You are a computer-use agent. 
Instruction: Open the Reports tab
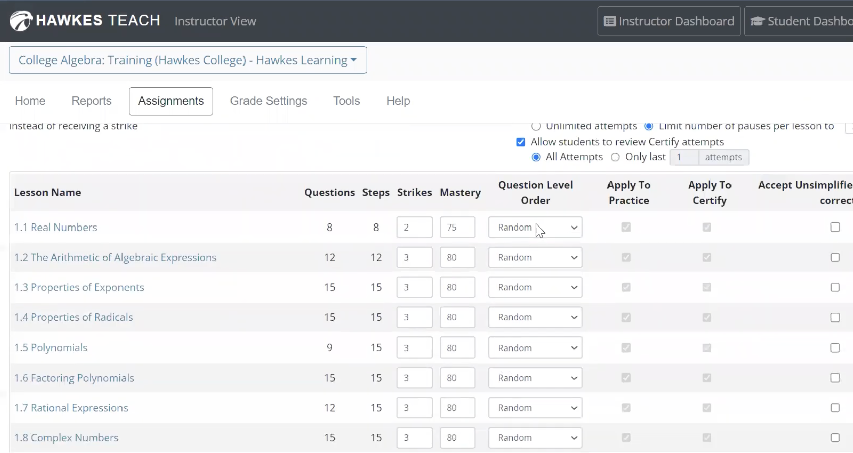pos(92,101)
